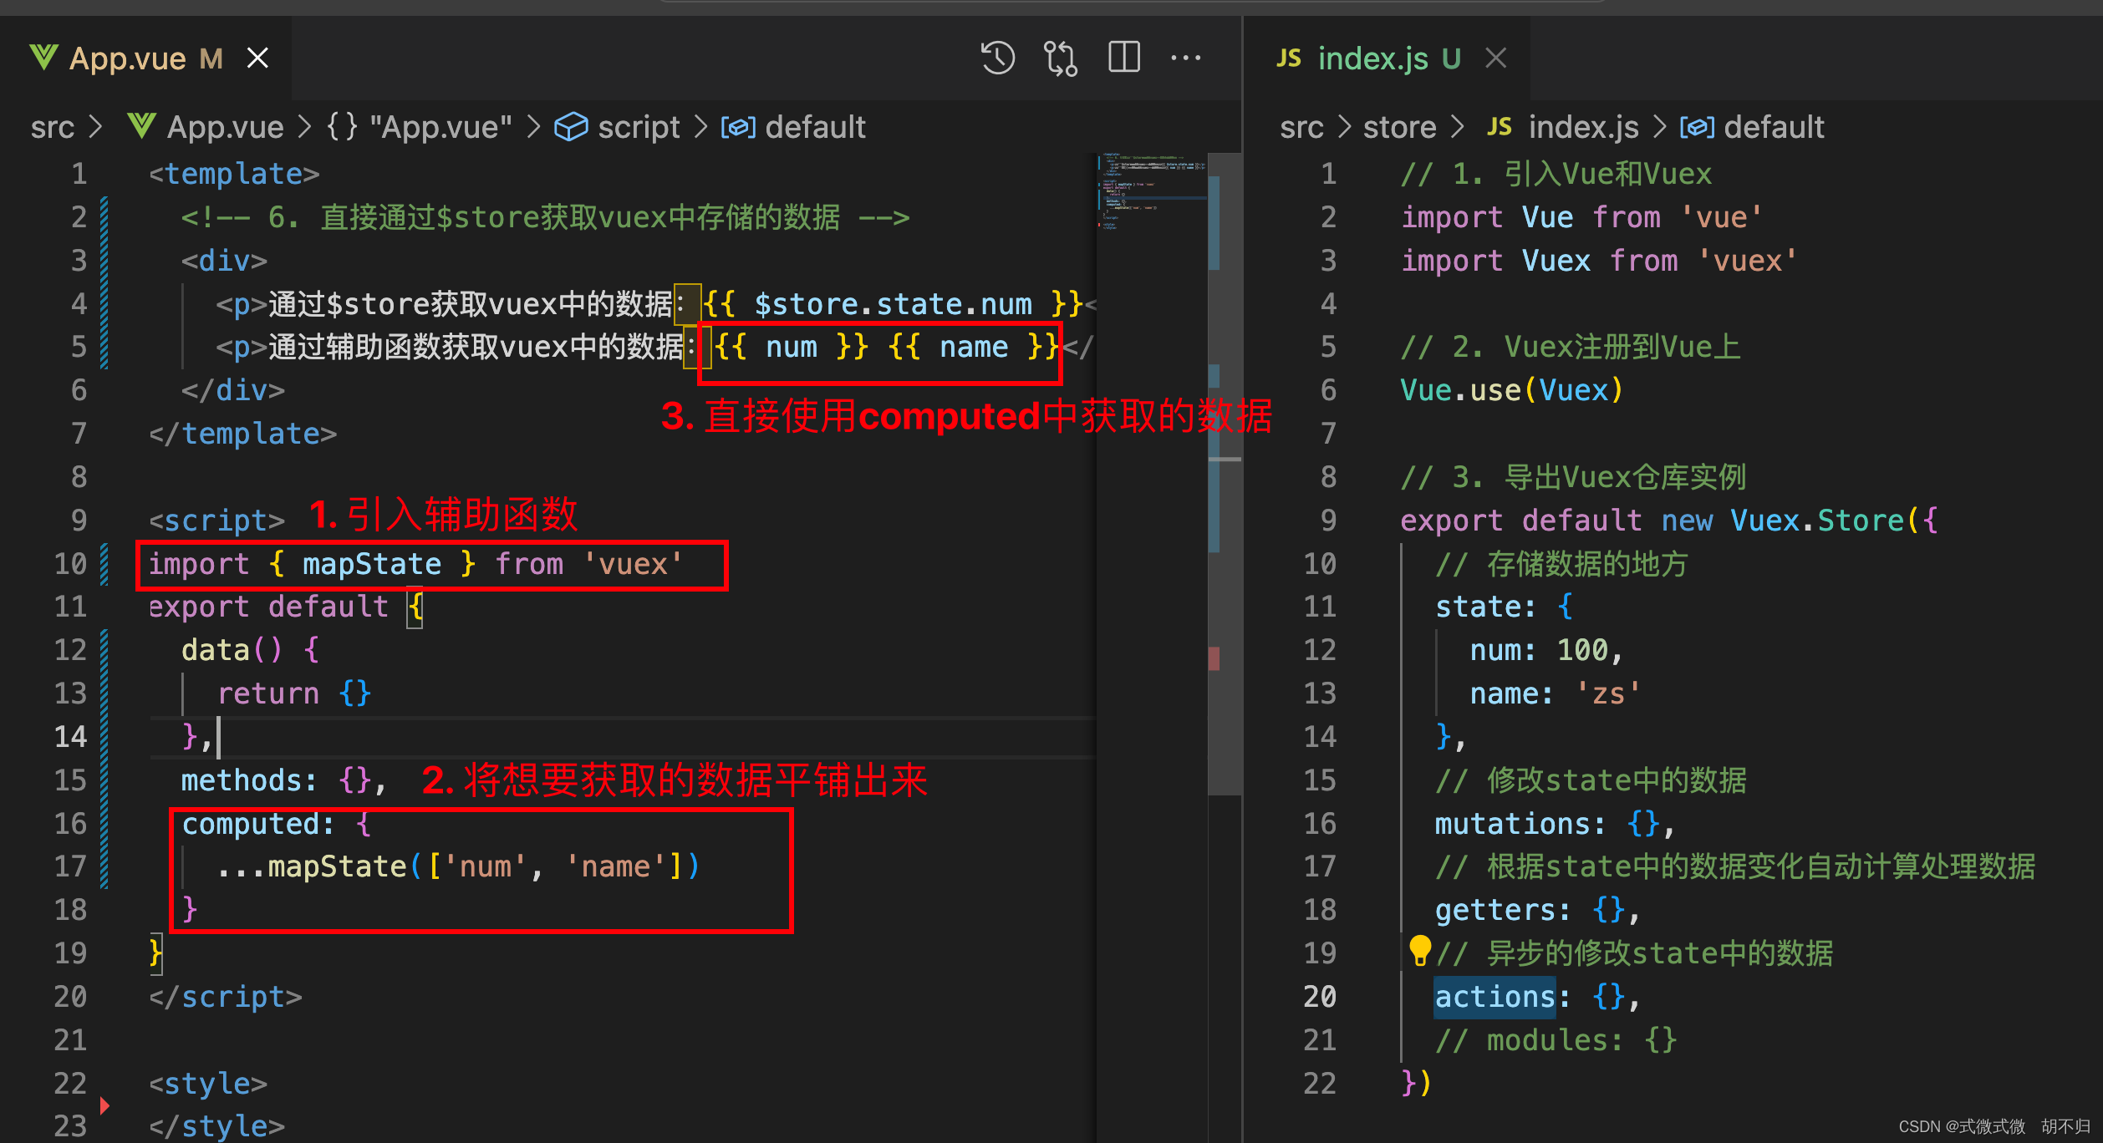
Task: Open the src breadcrumb dropdown
Action: [52, 126]
